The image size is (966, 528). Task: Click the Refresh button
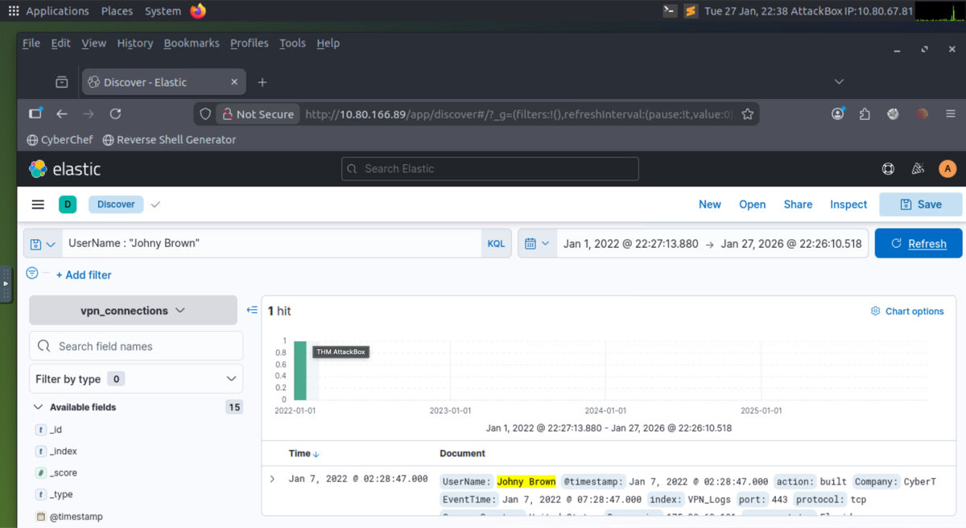(x=919, y=243)
